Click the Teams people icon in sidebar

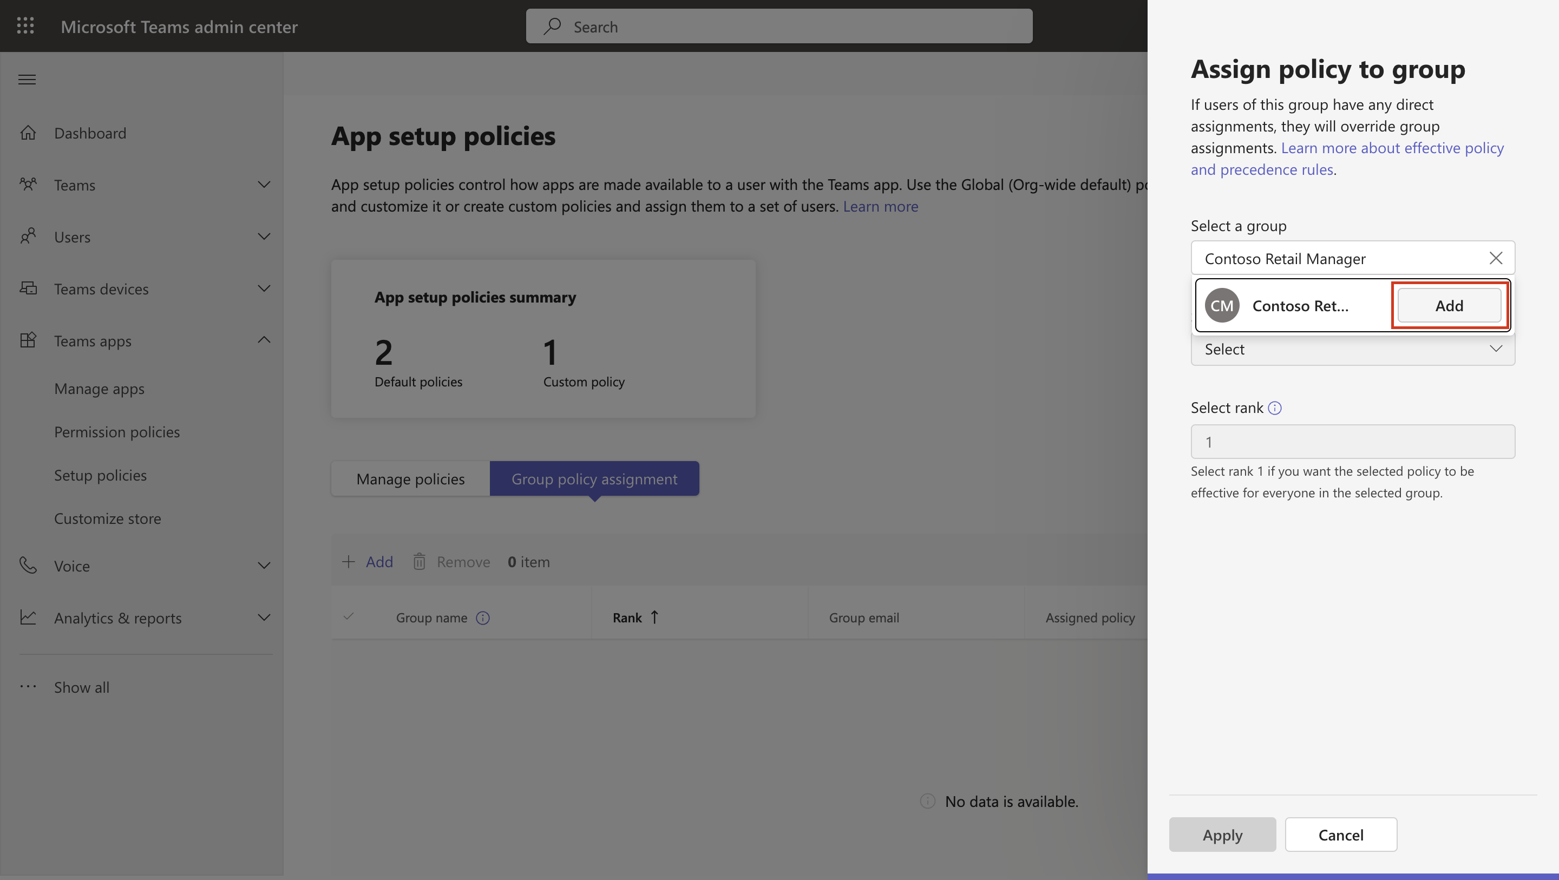coord(28,184)
